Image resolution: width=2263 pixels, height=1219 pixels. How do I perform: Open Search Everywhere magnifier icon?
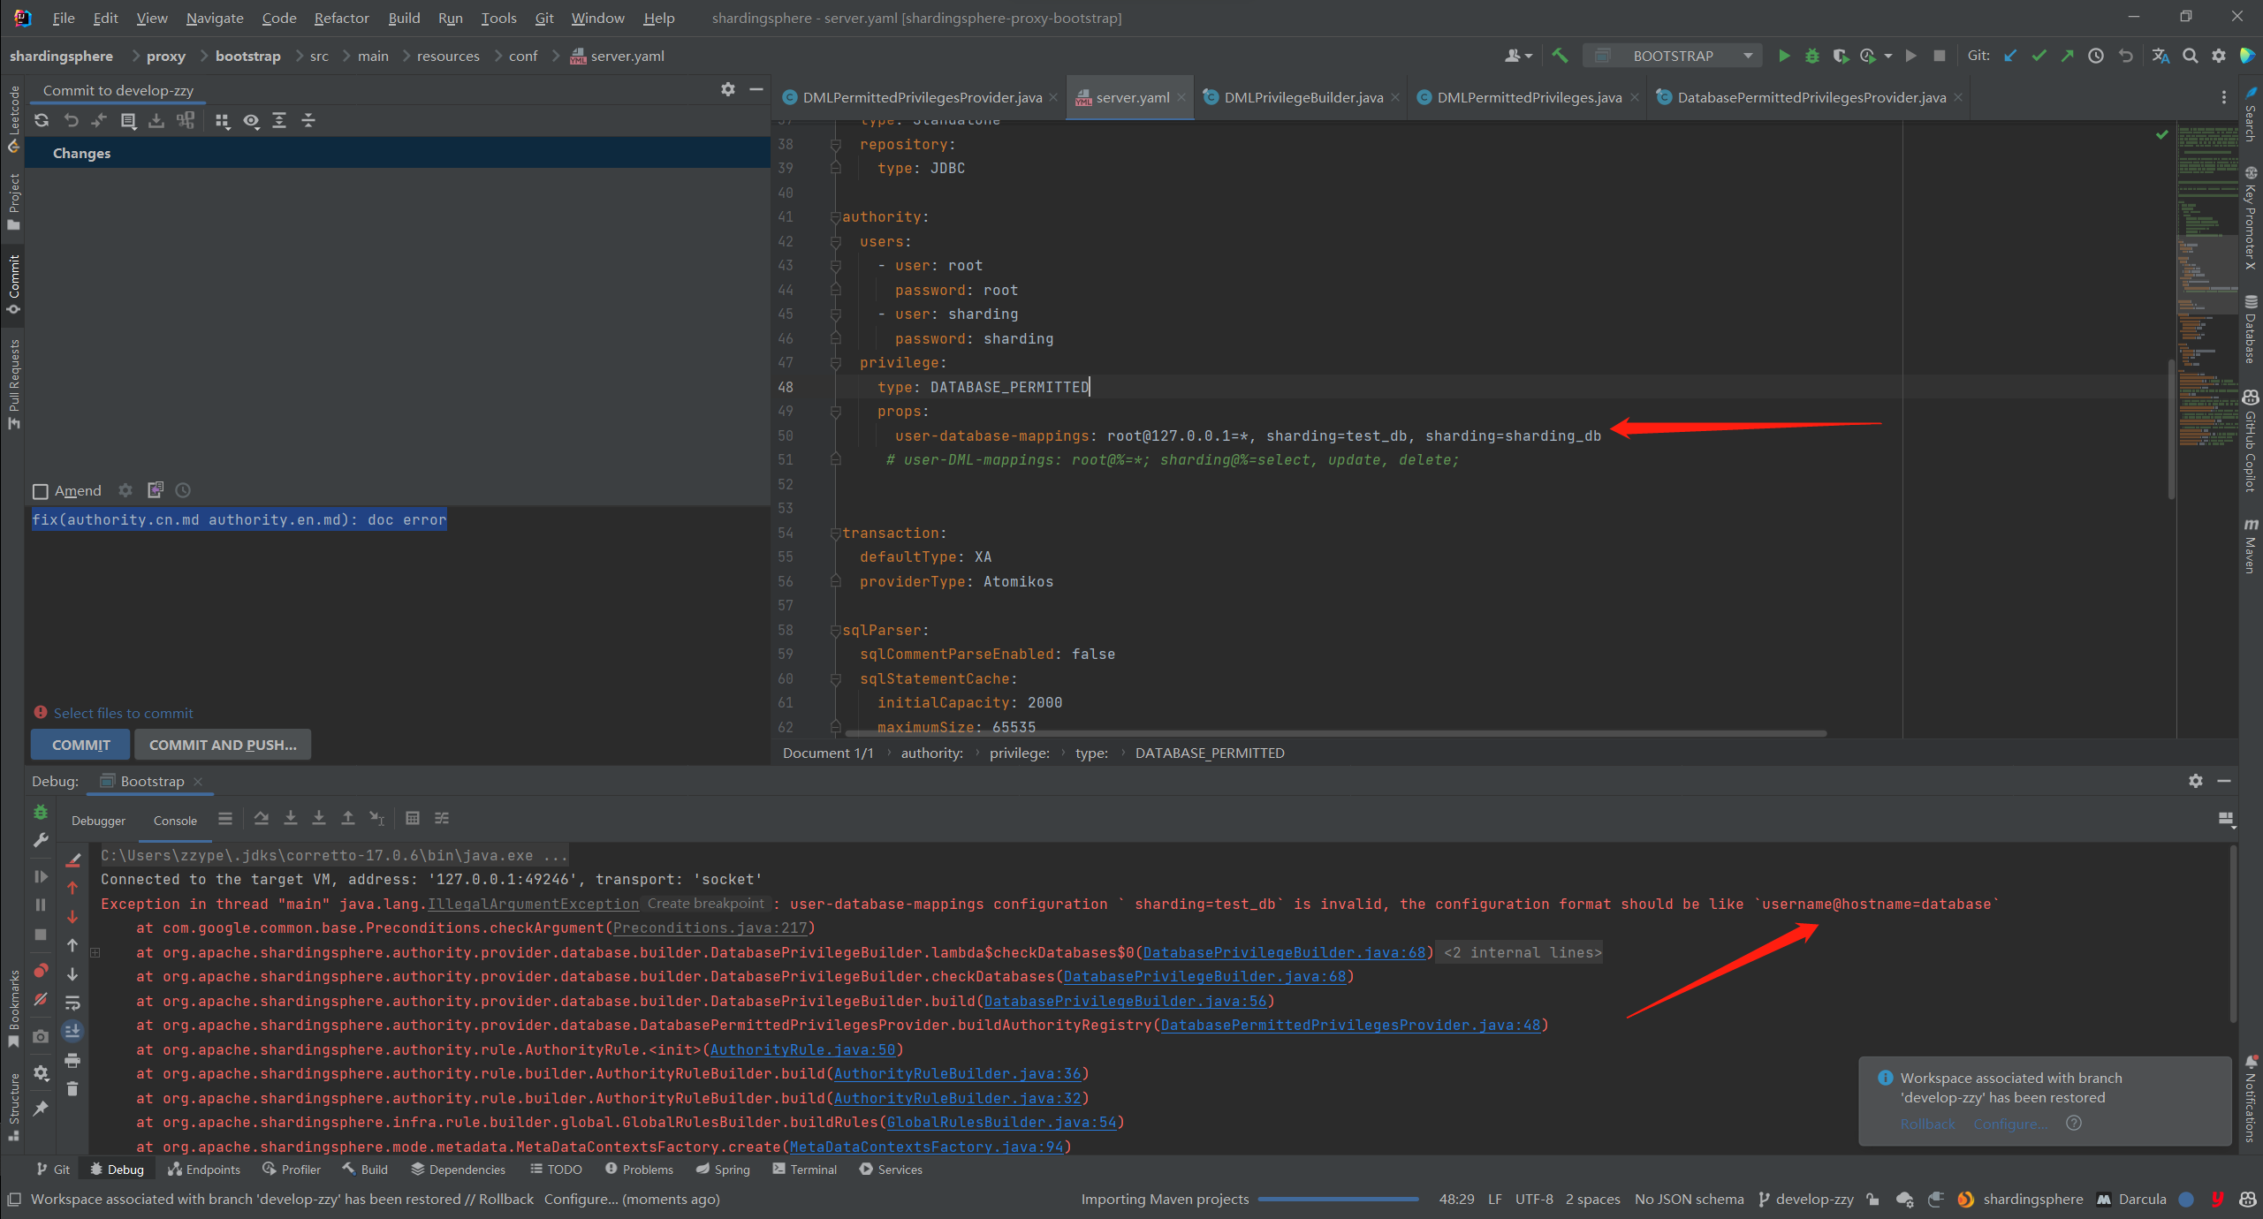pyautogui.click(x=2190, y=56)
